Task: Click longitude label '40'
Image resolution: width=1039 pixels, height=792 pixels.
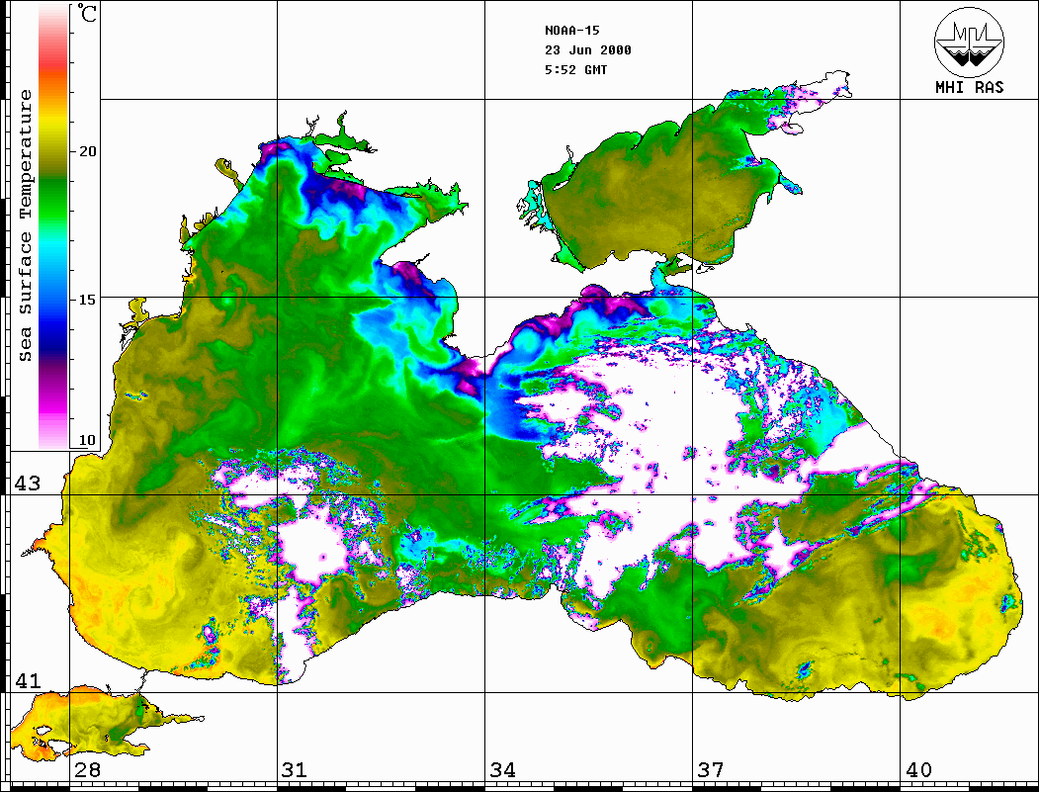Action: (917, 770)
